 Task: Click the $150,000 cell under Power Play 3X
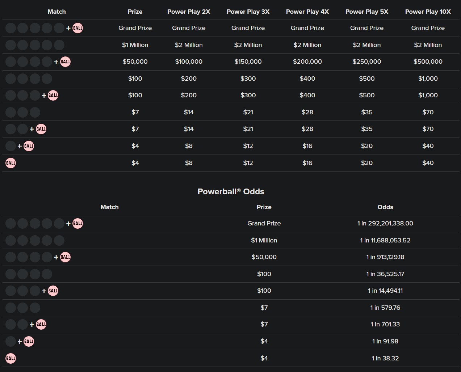tap(248, 62)
